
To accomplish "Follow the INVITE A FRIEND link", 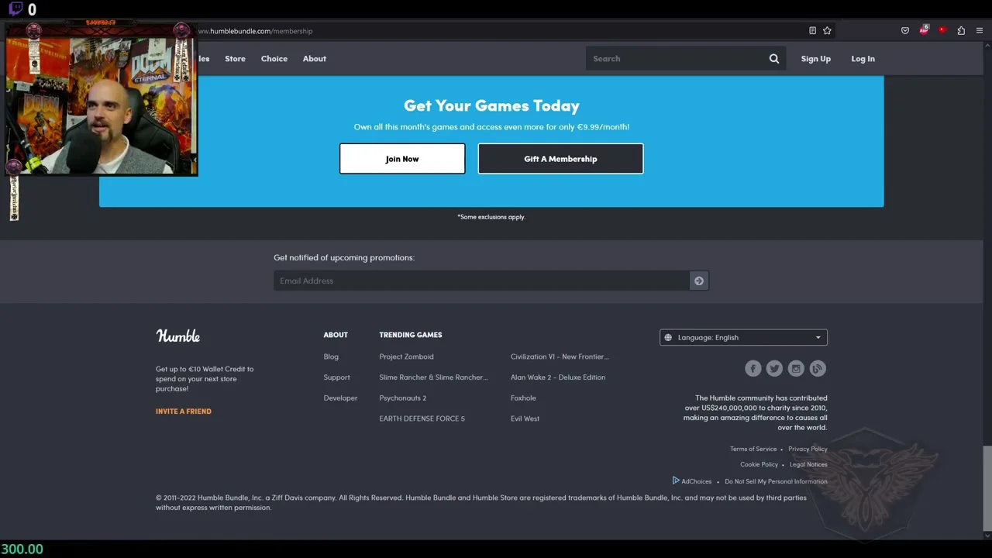I will [183, 412].
